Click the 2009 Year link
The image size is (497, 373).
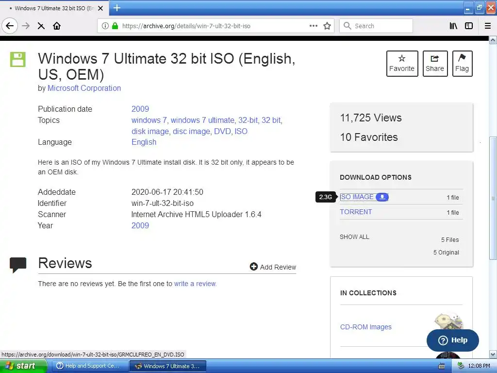coord(140,225)
